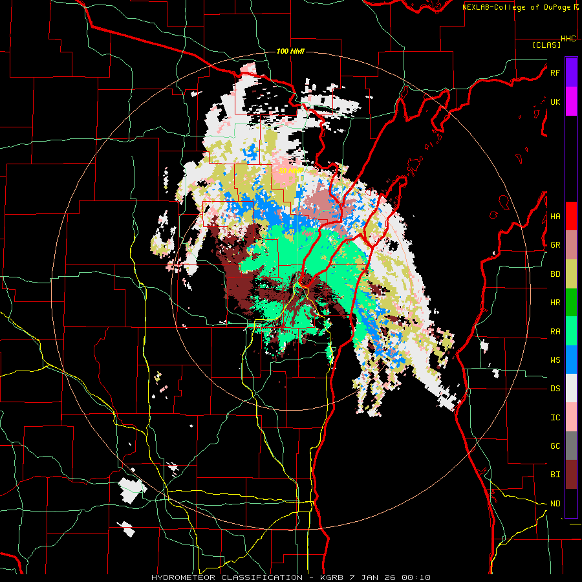Click the 'IC' legend label
Image resolution: width=582 pixels, height=582 pixels.
coord(555,418)
